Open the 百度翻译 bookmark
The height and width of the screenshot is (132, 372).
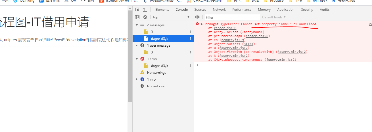pos(50,1)
